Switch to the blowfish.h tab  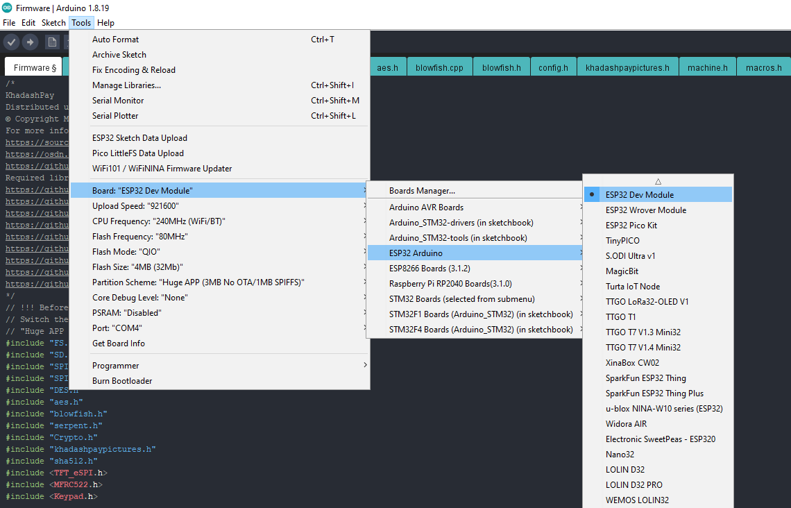pos(502,67)
